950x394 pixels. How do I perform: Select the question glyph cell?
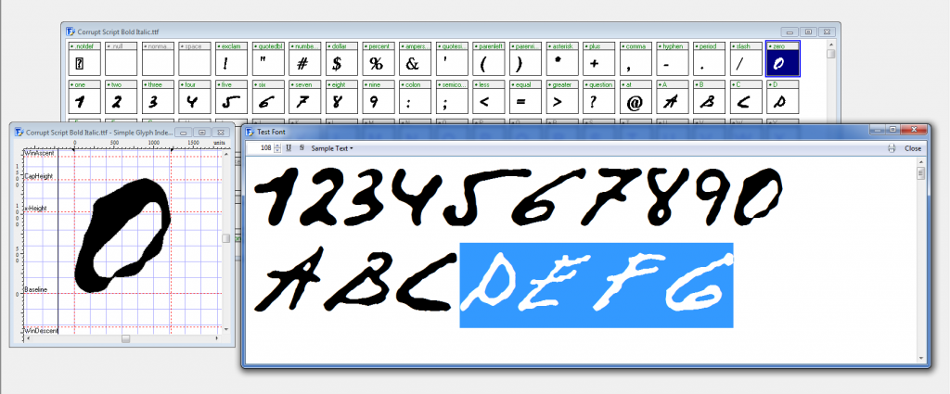click(598, 96)
